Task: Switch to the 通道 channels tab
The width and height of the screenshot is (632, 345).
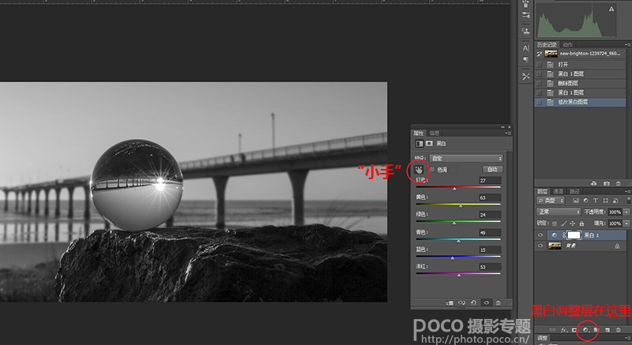Action: [559, 191]
